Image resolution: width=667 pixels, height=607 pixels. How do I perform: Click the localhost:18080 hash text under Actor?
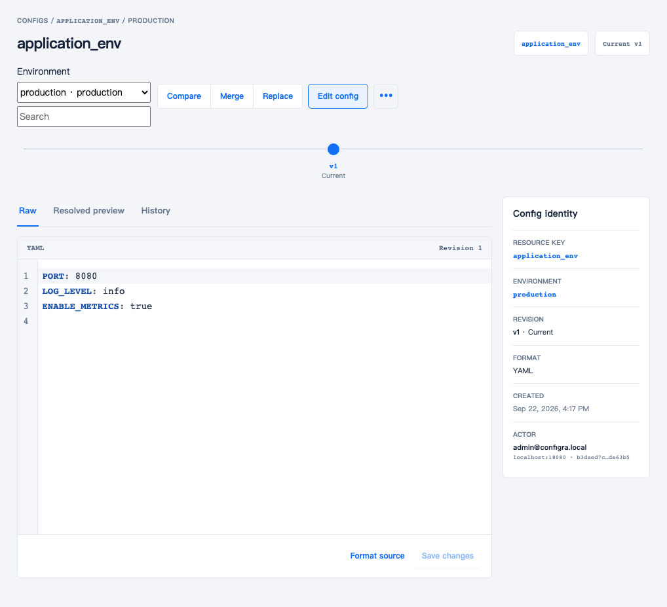(x=571, y=457)
